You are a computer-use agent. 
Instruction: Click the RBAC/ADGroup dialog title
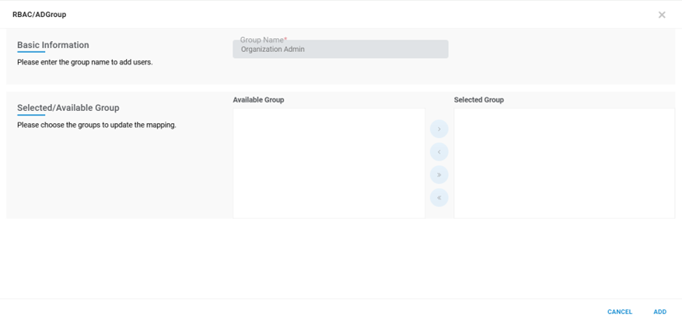(x=39, y=15)
